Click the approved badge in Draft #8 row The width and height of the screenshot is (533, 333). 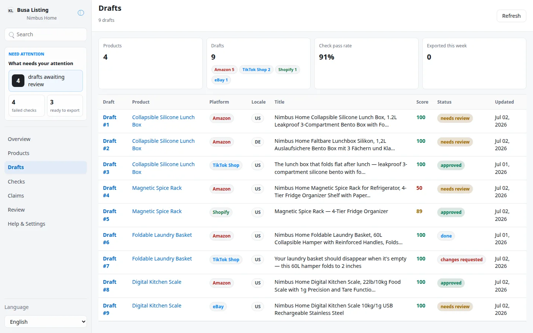(451, 283)
